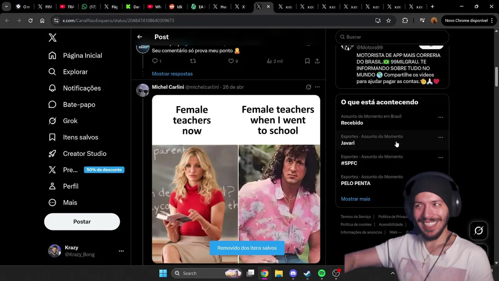Open the floating Grok button
499x281 pixels.
point(479,231)
